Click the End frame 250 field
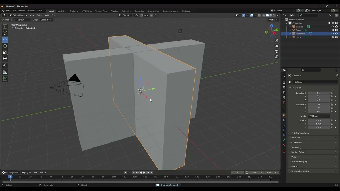This screenshot has height=191, width=340. (272, 173)
